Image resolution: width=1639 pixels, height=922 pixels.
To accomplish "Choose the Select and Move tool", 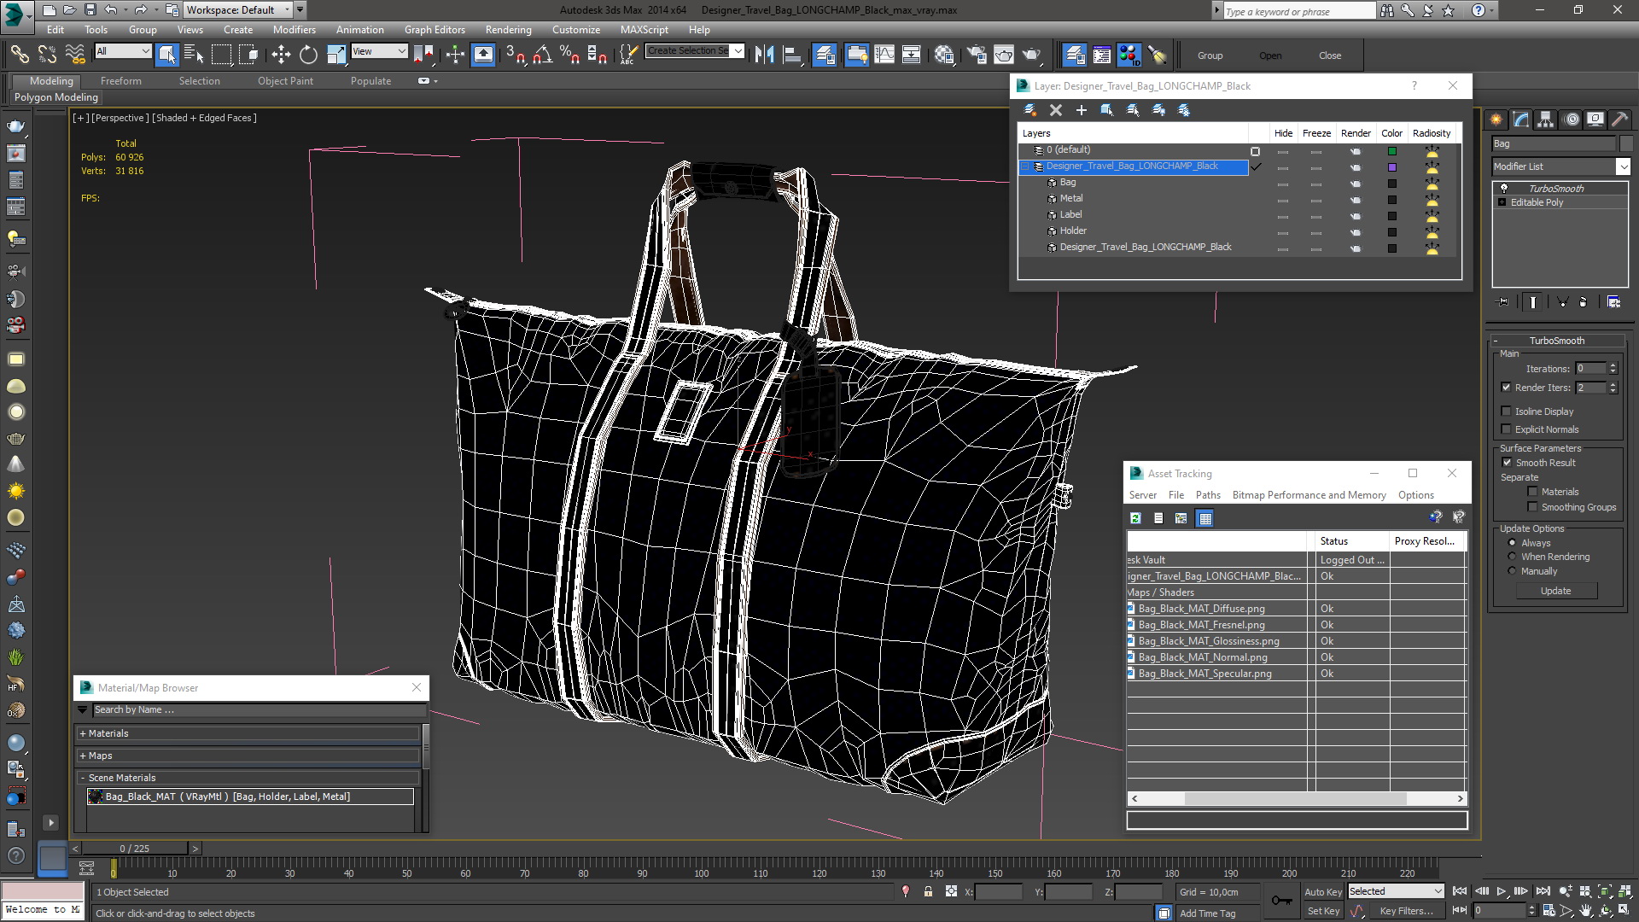I will pos(281,55).
